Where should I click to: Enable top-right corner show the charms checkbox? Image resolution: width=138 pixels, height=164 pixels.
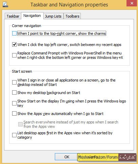(x=14, y=33)
